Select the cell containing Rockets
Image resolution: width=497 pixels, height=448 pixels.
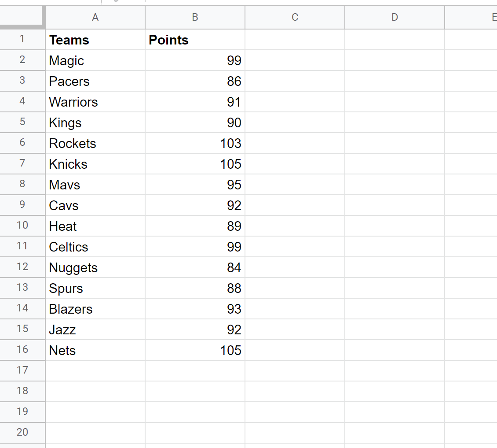click(x=95, y=143)
